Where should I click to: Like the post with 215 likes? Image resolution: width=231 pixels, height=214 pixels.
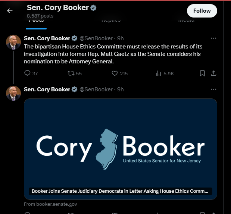point(115,73)
